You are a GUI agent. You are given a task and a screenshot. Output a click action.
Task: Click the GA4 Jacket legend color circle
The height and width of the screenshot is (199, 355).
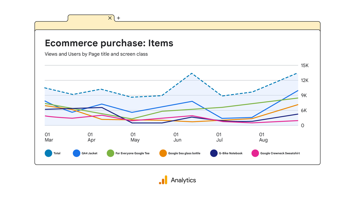[77, 153]
